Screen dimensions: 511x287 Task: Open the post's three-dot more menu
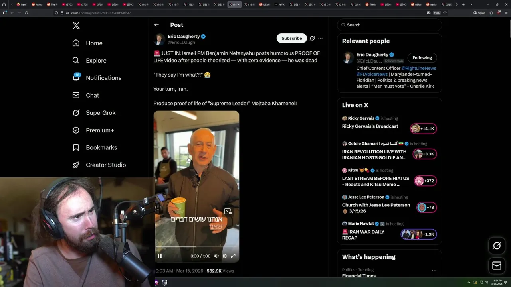[x=320, y=38]
